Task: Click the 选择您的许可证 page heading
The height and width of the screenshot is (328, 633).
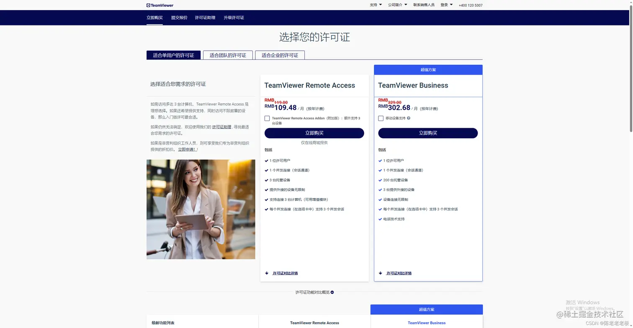Action: (314, 37)
